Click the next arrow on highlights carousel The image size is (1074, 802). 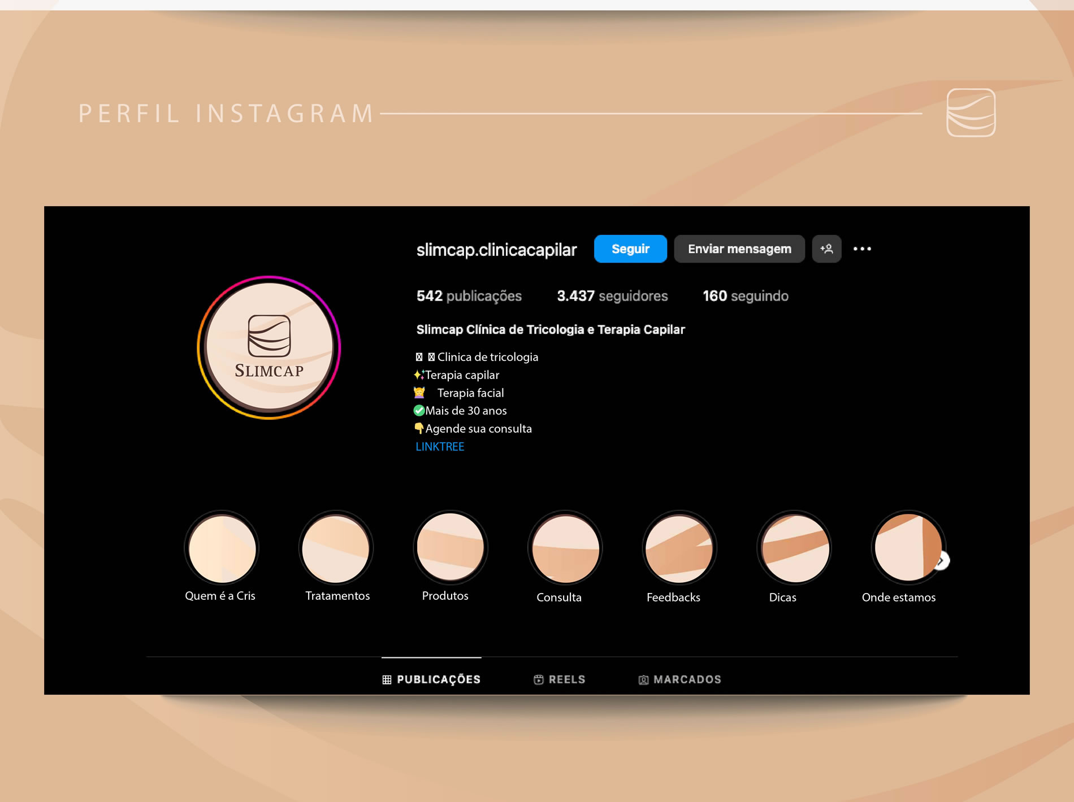point(942,561)
